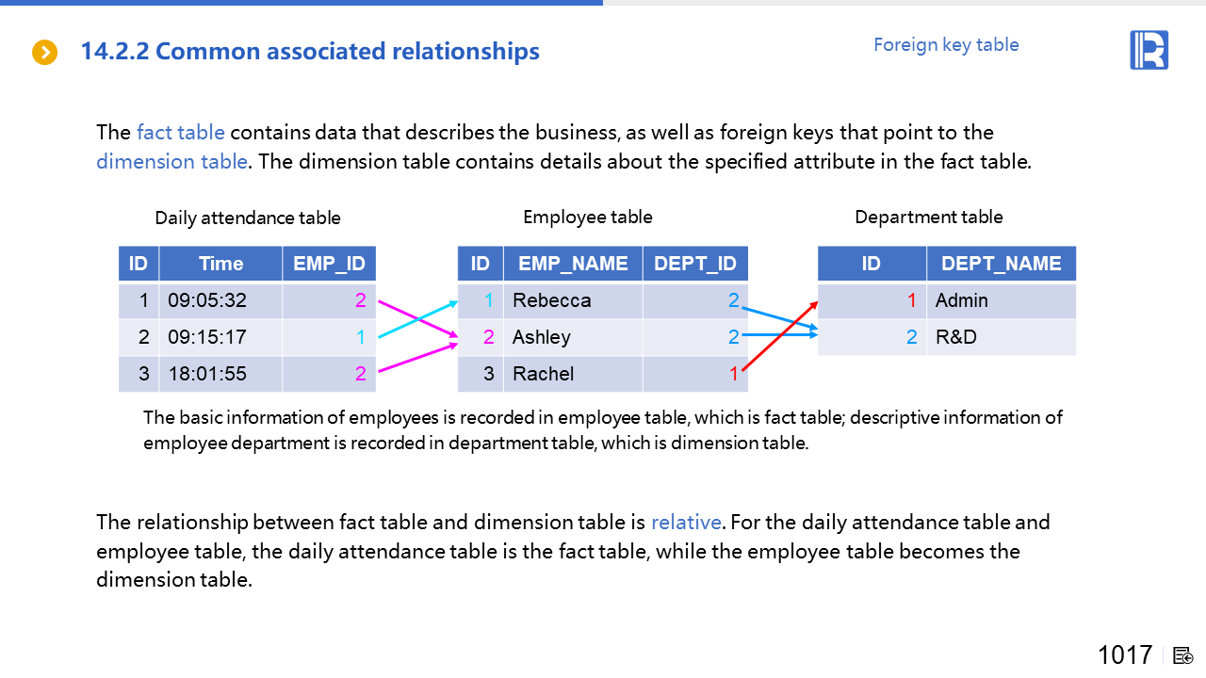Select the Time column header
Screen dimensions: 1206x678
(x=220, y=264)
